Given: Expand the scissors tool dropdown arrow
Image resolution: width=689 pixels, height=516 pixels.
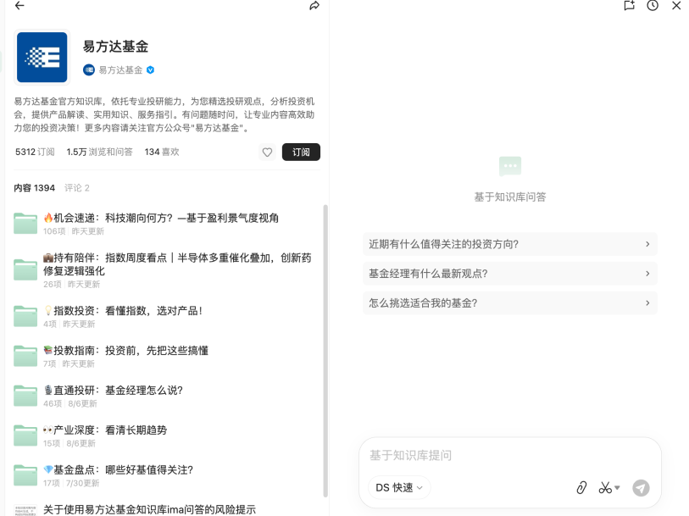Looking at the screenshot, I should click(617, 487).
